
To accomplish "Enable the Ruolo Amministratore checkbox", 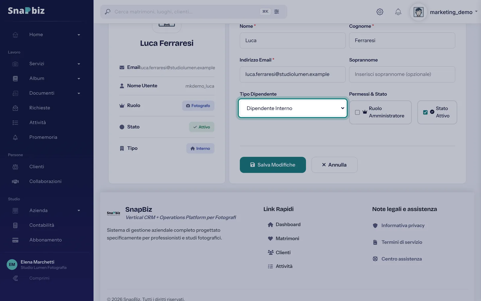I will [357, 112].
